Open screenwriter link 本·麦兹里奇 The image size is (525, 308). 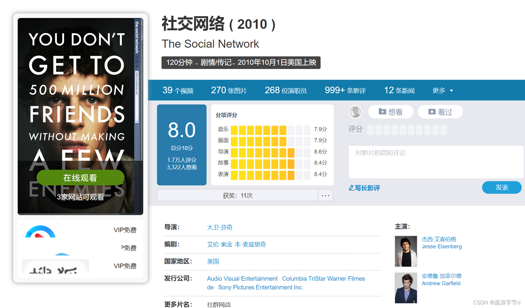(250, 244)
